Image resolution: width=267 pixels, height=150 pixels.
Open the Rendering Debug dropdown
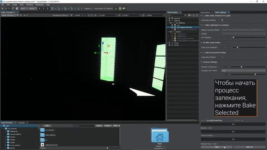coord(61,15)
